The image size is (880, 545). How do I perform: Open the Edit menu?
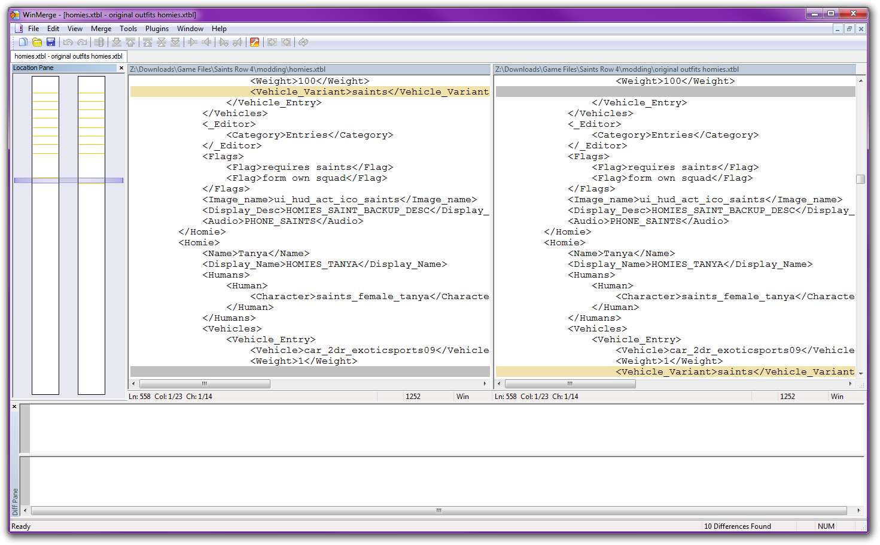[53, 29]
